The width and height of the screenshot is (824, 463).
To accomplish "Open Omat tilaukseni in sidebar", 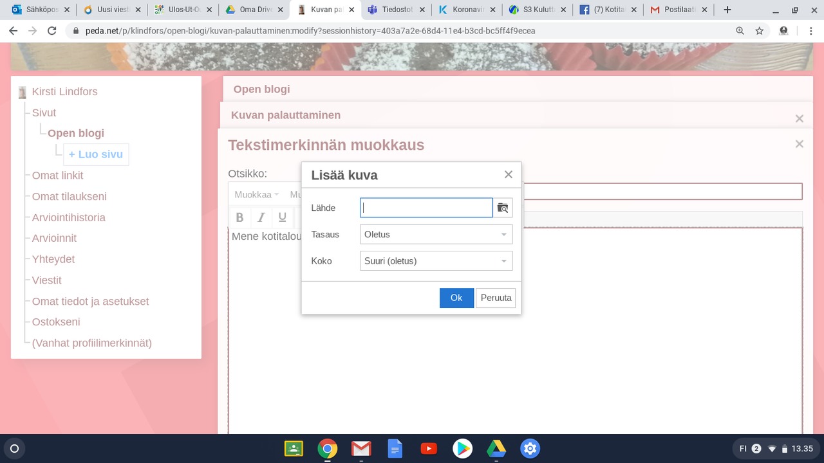I will 70,196.
